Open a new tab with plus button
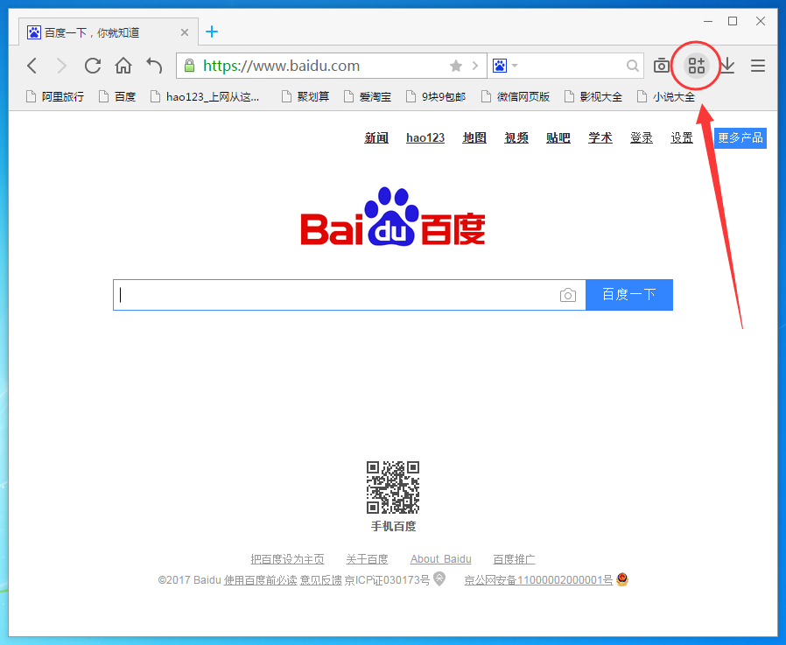The image size is (786, 645). pyautogui.click(x=212, y=32)
